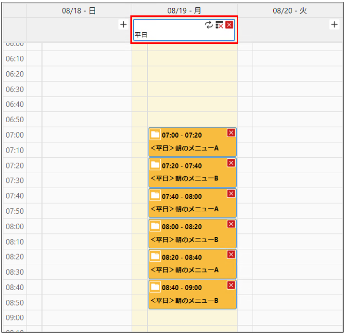Click the 07:20 time row label
This screenshot has width=345, height=334.
coord(15,165)
